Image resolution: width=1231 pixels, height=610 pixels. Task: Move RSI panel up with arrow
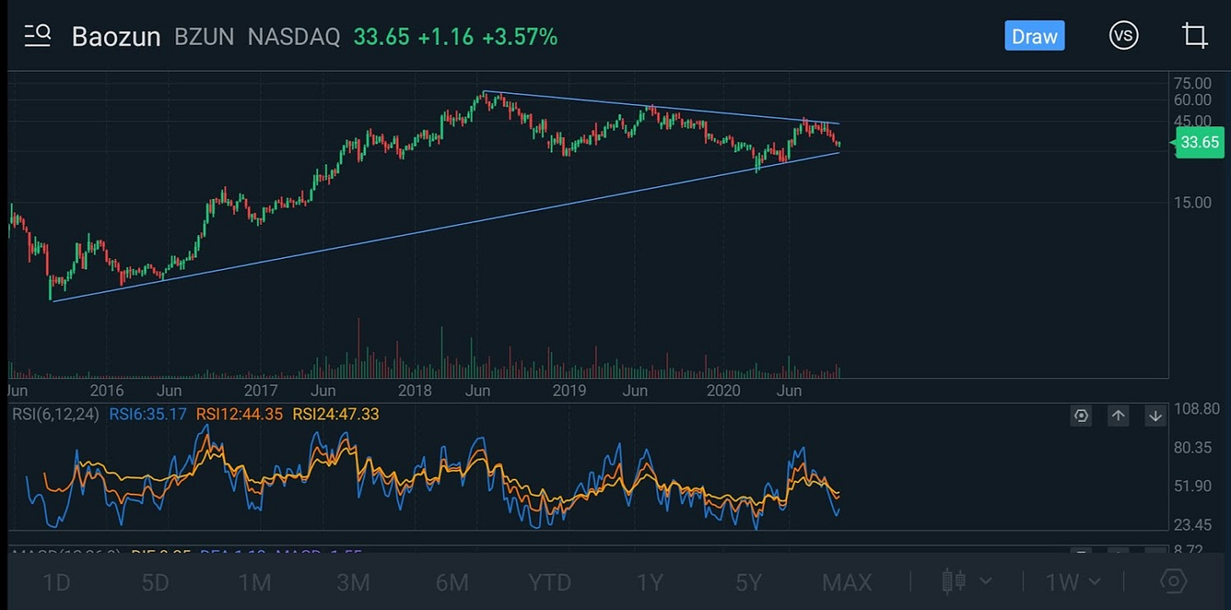coord(1118,415)
